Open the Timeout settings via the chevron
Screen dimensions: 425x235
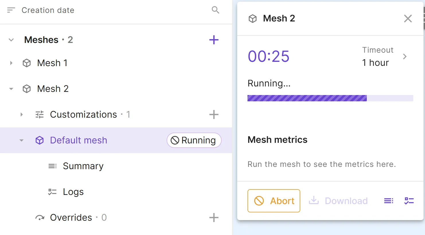click(x=405, y=56)
